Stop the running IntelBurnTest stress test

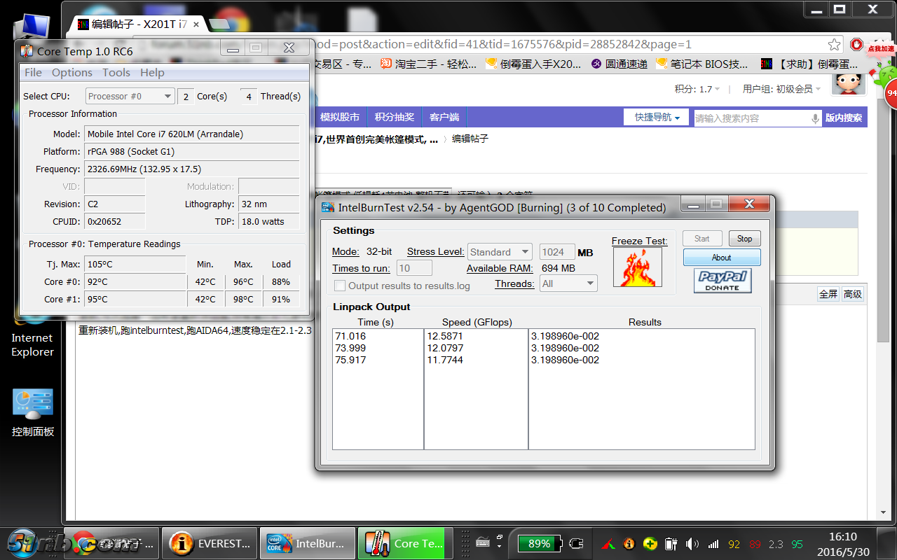tap(744, 239)
